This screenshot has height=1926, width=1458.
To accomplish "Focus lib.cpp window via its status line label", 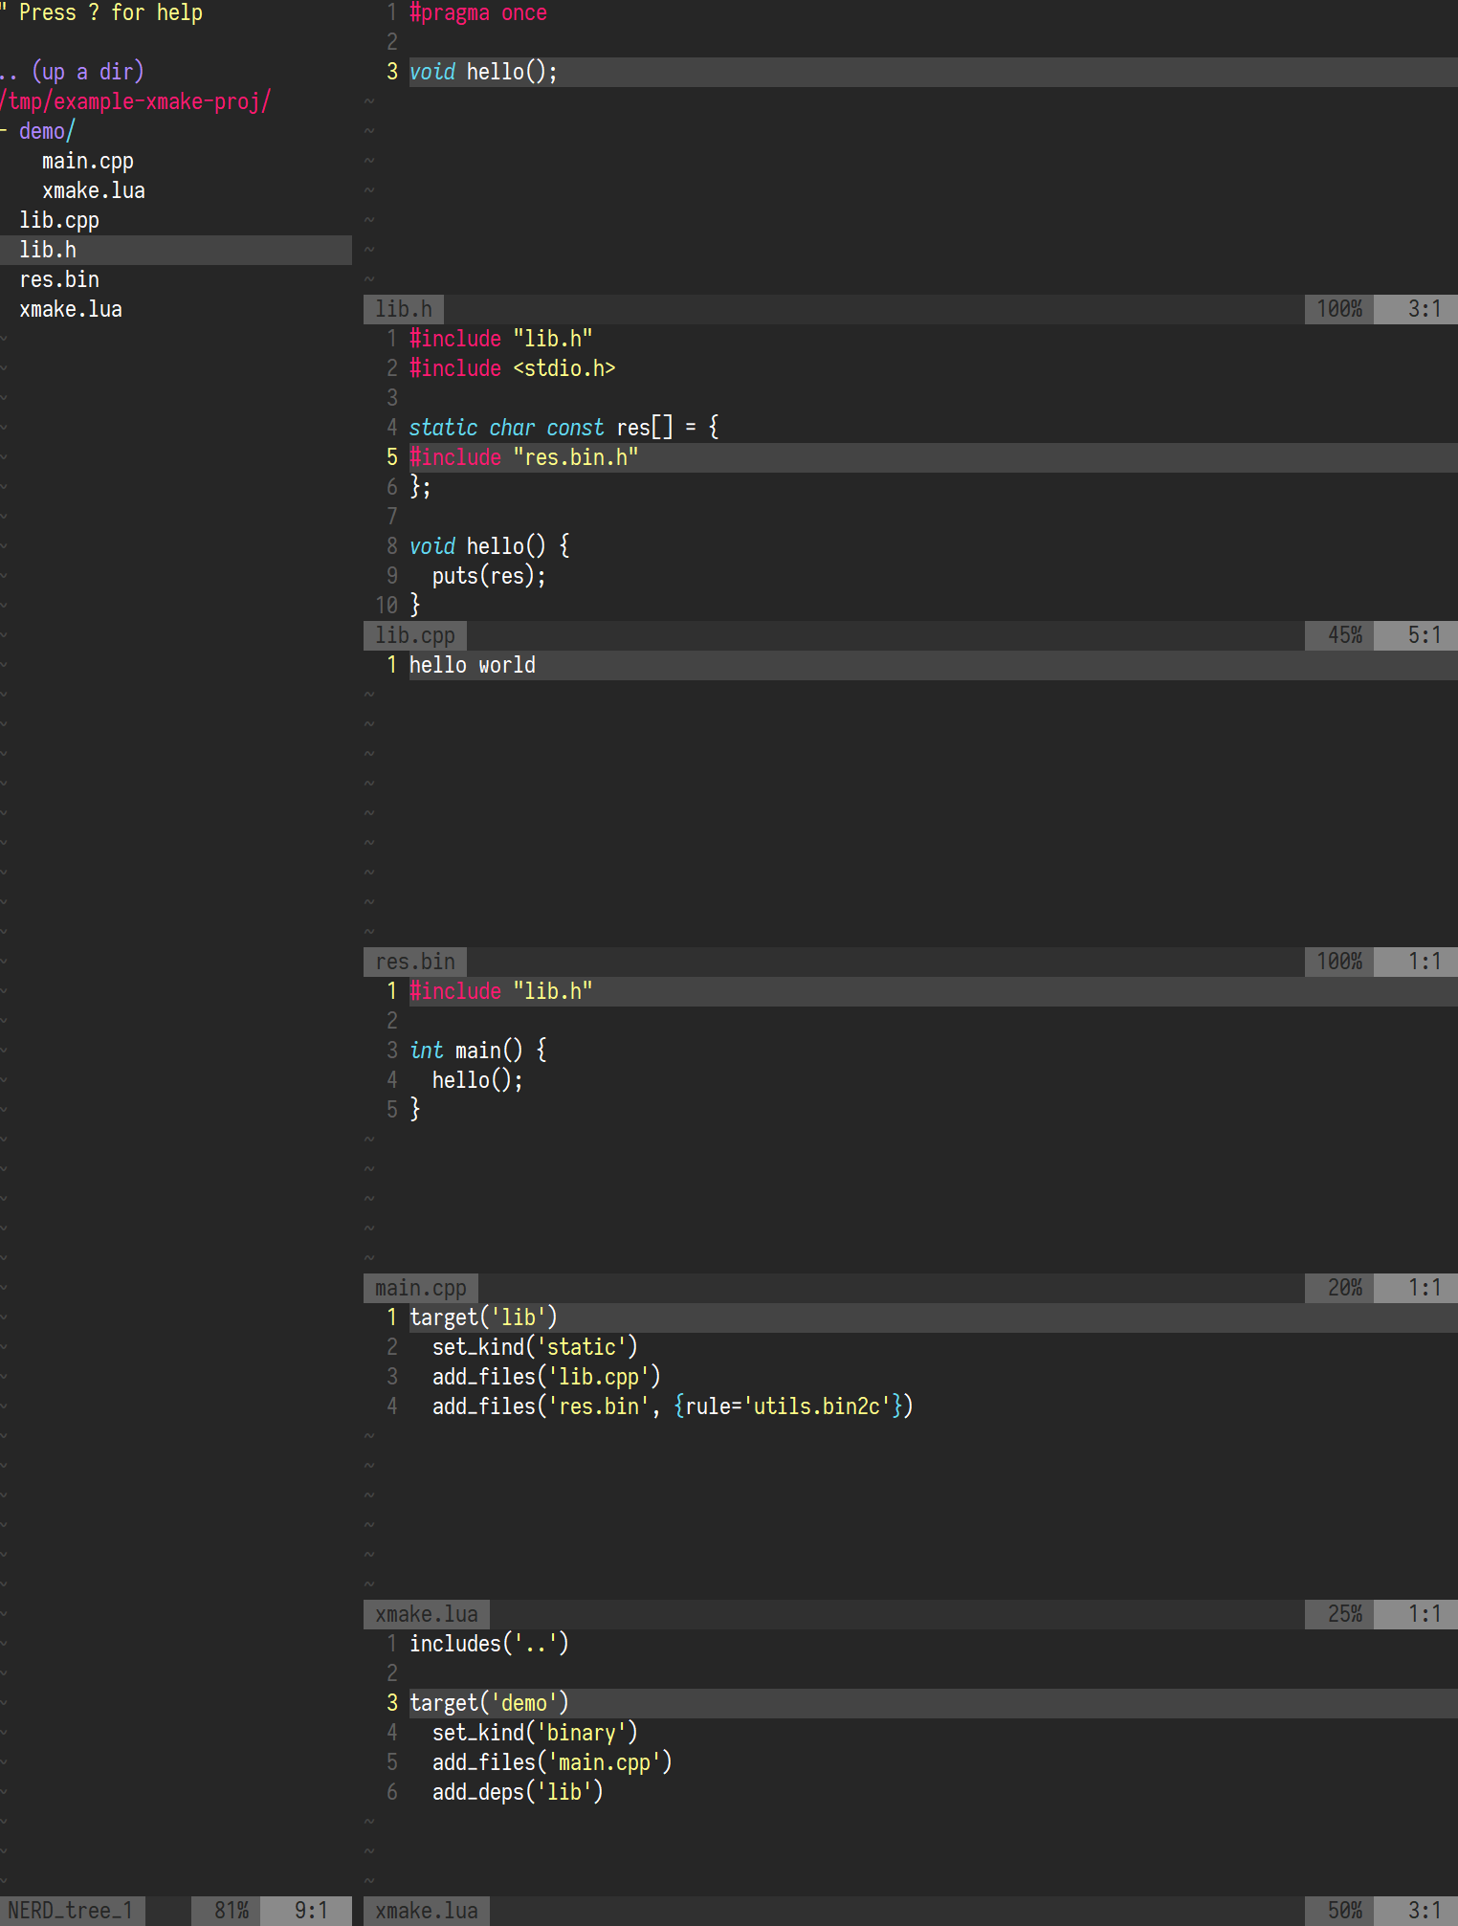I will tap(415, 635).
